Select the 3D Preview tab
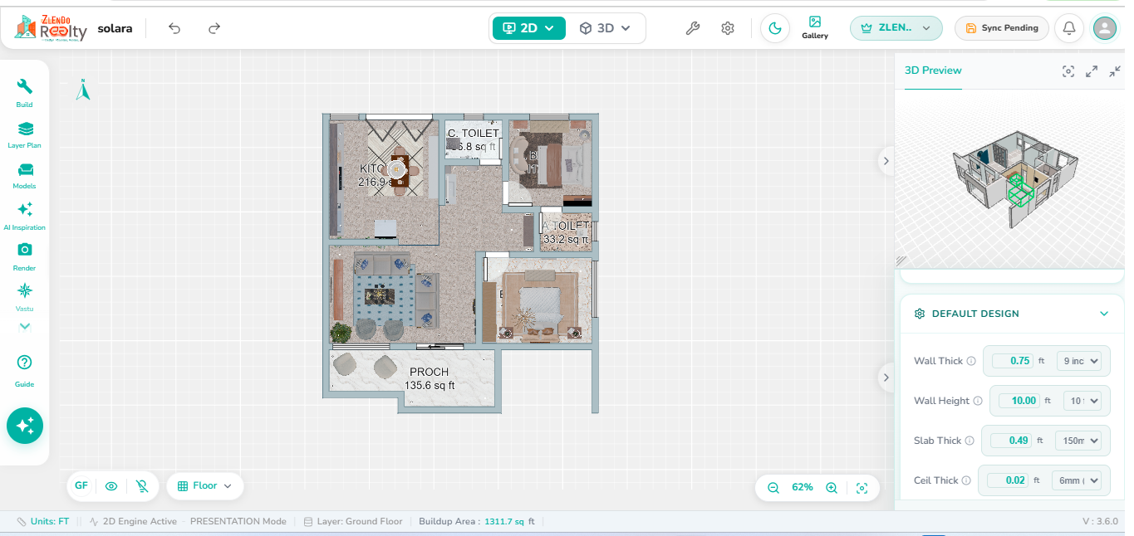Viewport: 1134px width, 536px height. coord(933,71)
